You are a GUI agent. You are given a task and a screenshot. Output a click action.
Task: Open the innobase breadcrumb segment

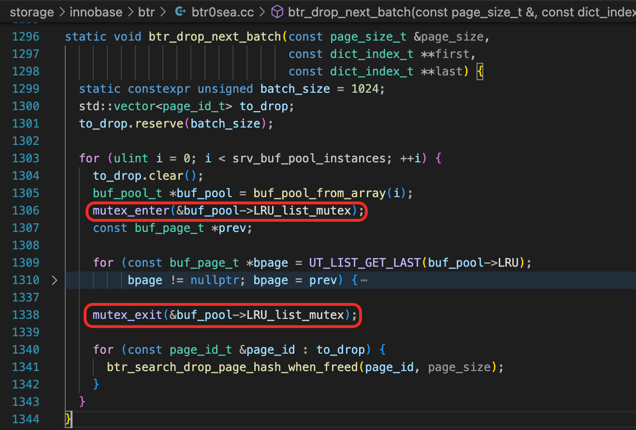[x=96, y=12]
